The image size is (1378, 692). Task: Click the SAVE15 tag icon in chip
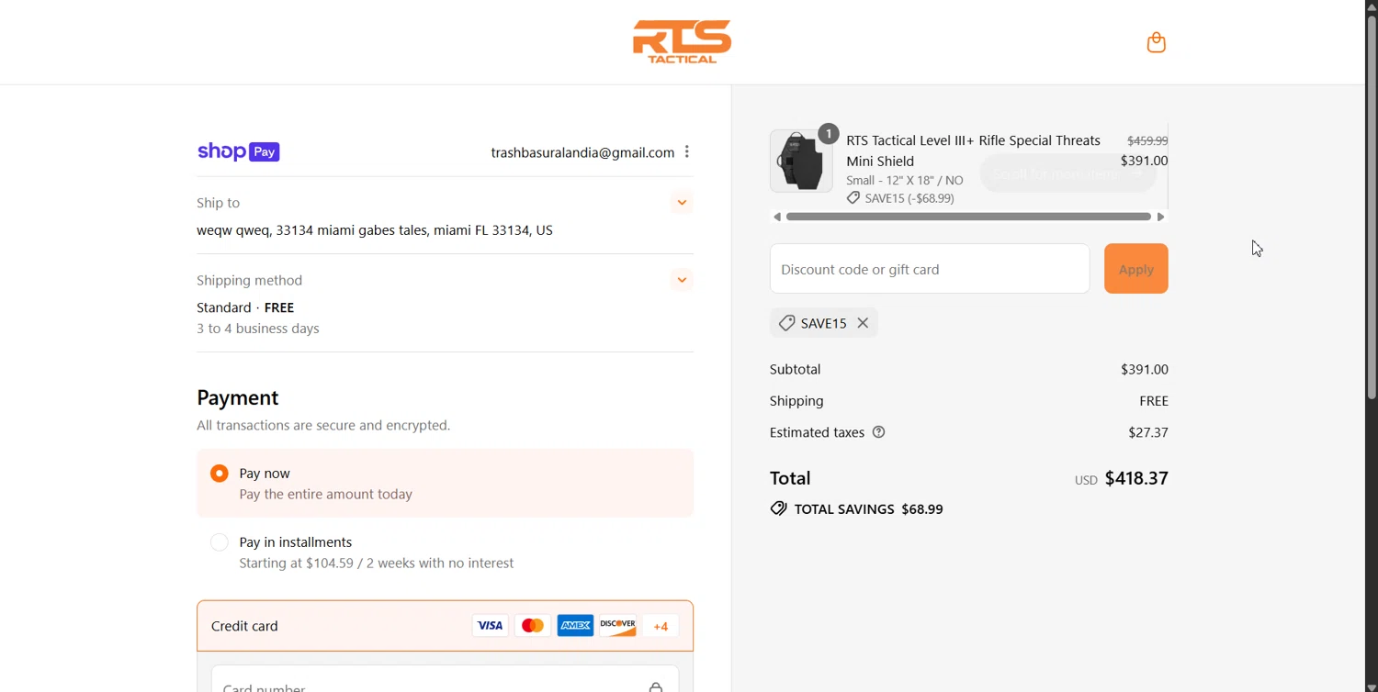786,323
